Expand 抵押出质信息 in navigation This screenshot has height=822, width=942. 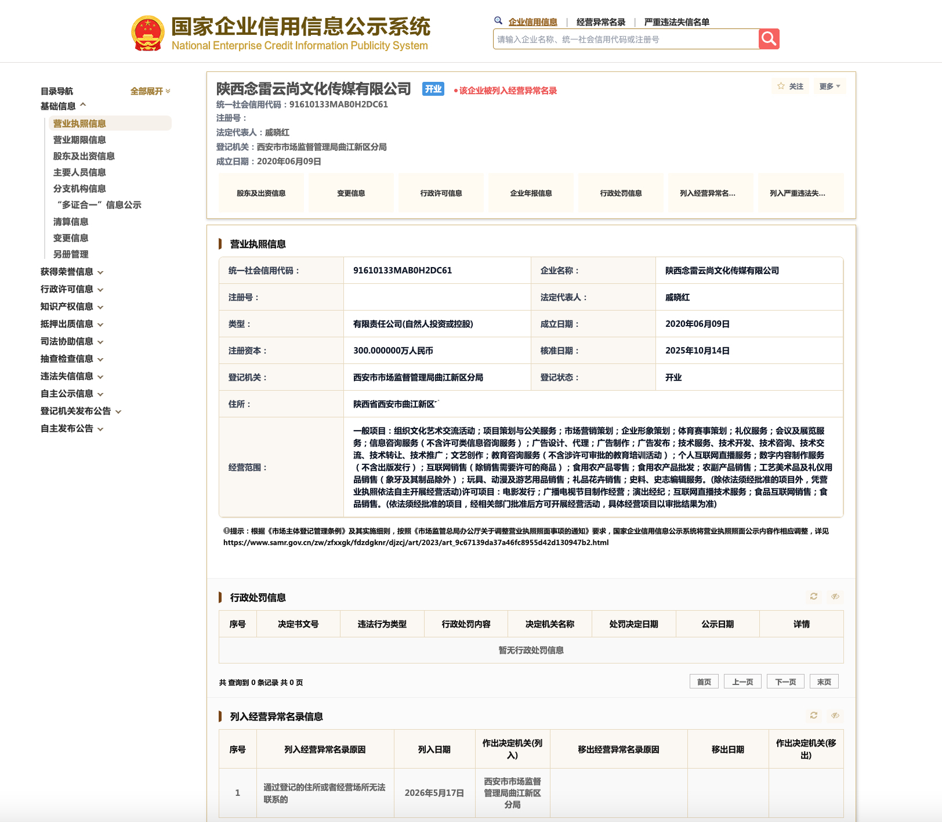click(x=72, y=324)
